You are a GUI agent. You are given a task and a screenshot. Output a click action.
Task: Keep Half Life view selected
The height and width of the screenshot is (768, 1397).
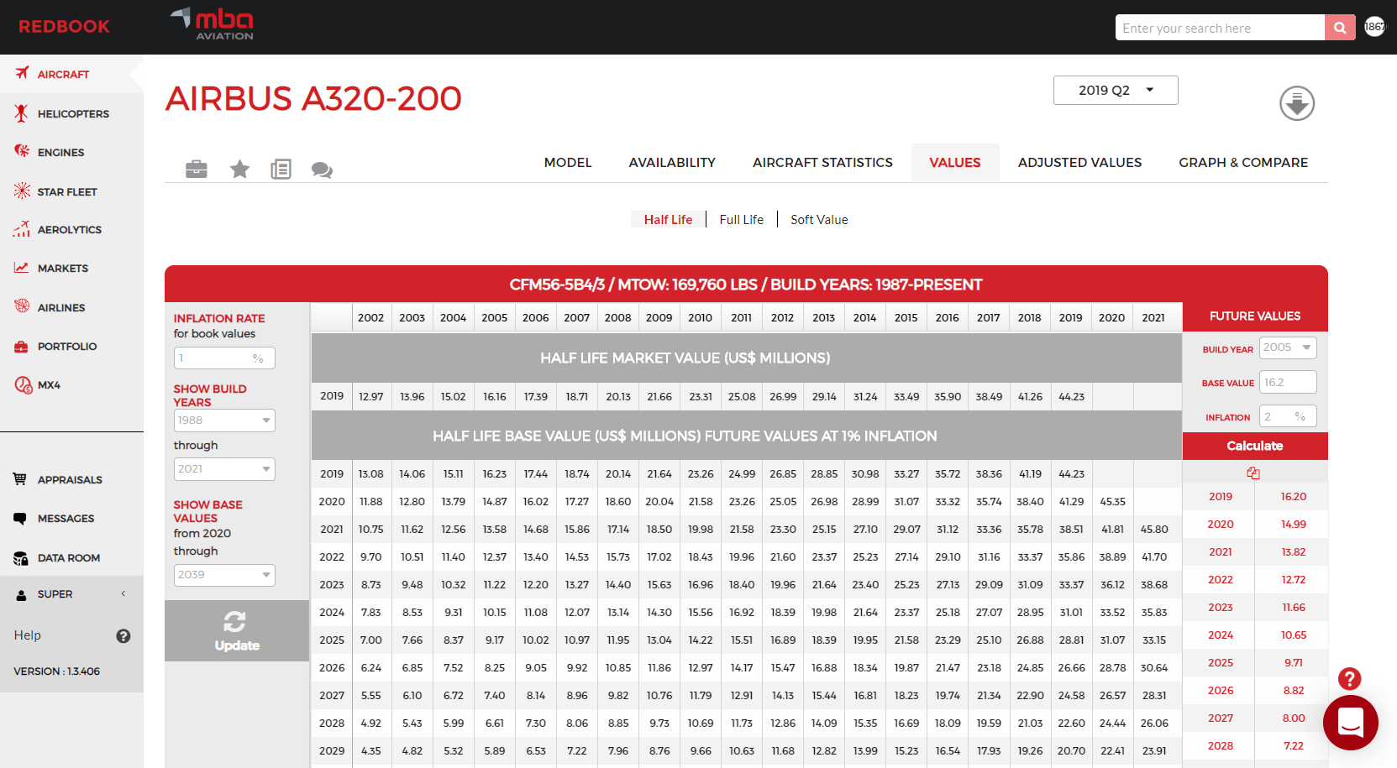point(668,219)
